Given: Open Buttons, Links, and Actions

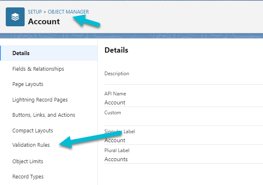Looking at the screenshot, I should point(44,115).
